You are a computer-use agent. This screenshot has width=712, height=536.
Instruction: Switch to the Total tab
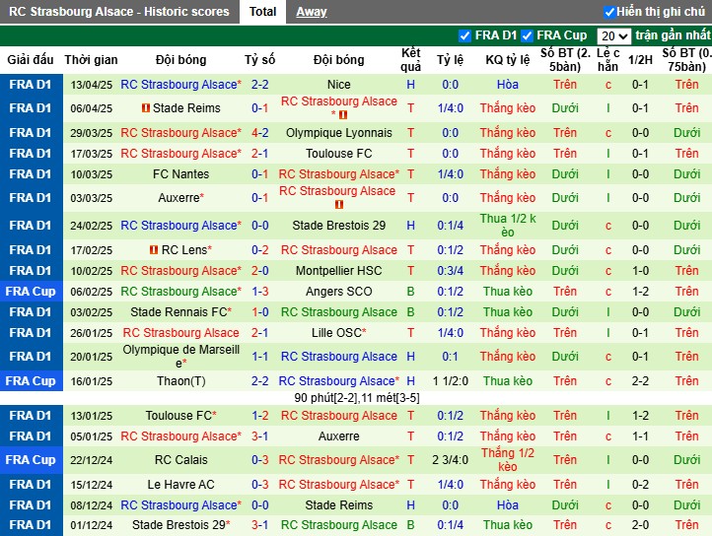click(x=262, y=12)
